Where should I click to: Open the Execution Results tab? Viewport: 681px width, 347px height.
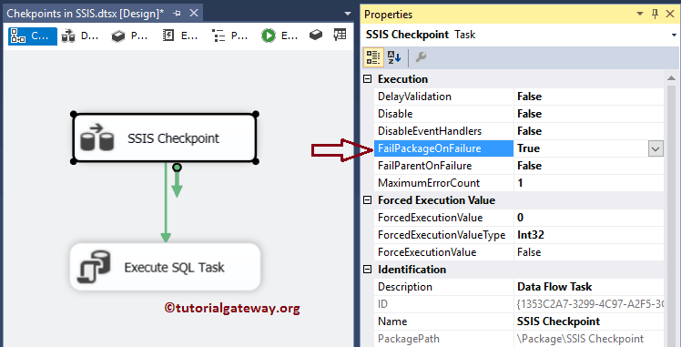tap(280, 36)
